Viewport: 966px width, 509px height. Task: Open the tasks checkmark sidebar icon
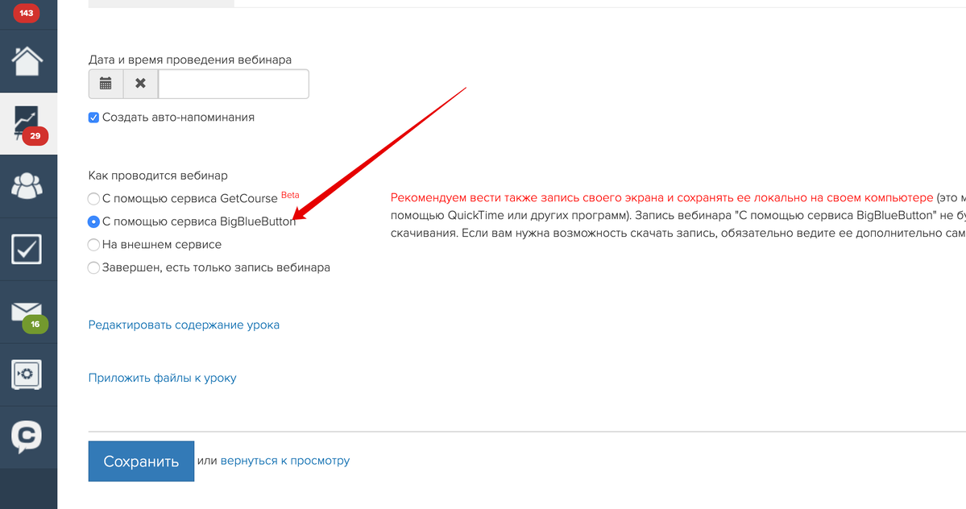click(27, 250)
